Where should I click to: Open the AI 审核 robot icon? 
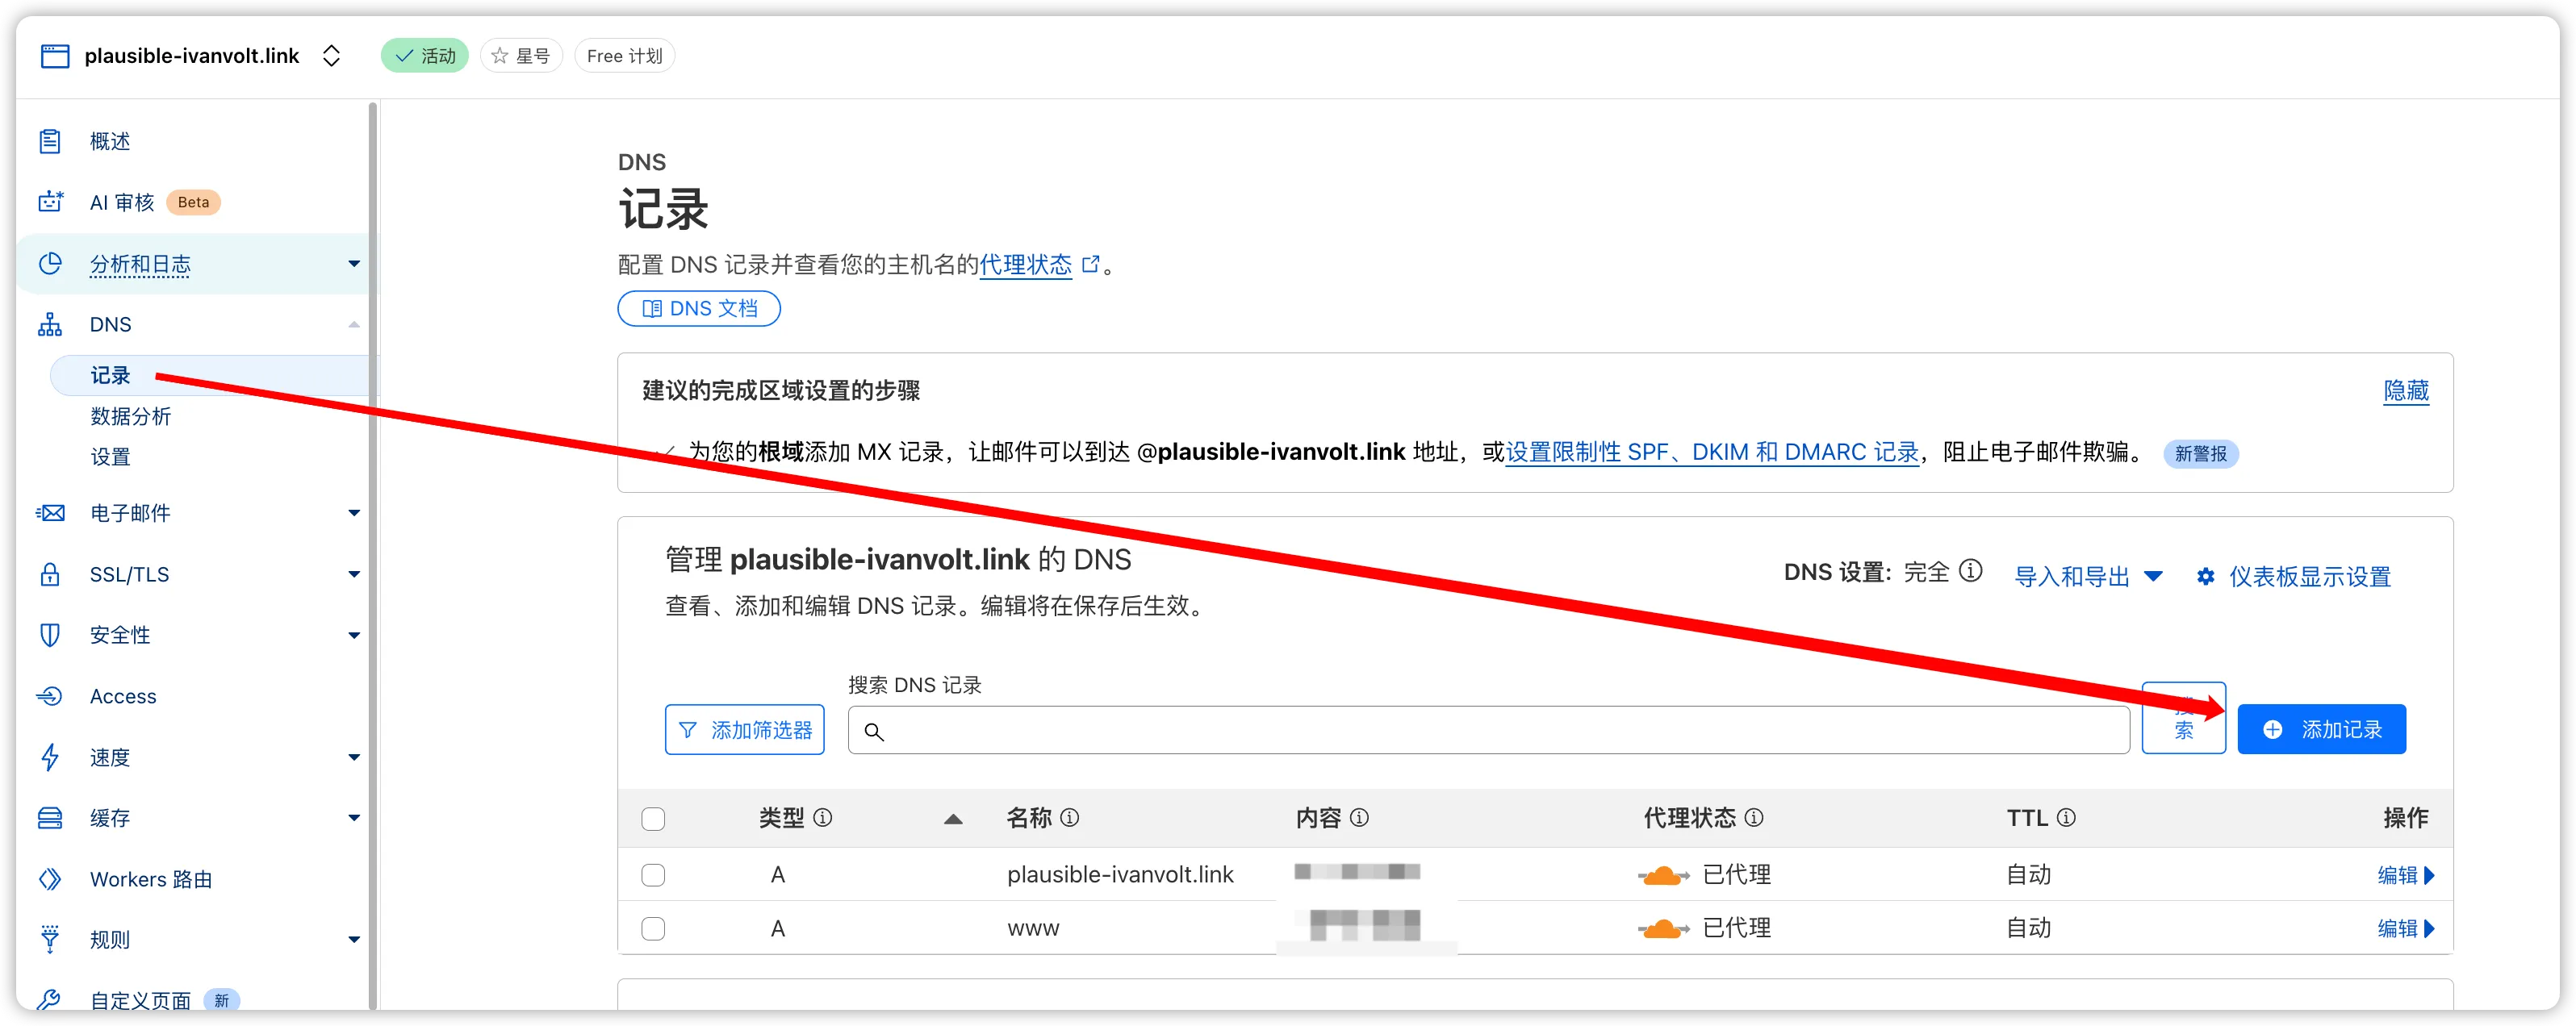pos(50,202)
